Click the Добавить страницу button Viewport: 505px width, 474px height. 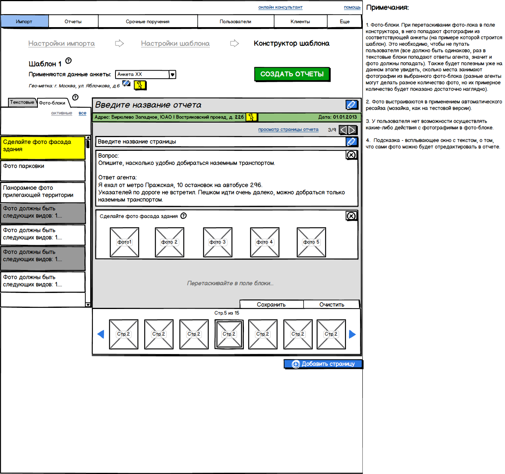pyautogui.click(x=323, y=364)
